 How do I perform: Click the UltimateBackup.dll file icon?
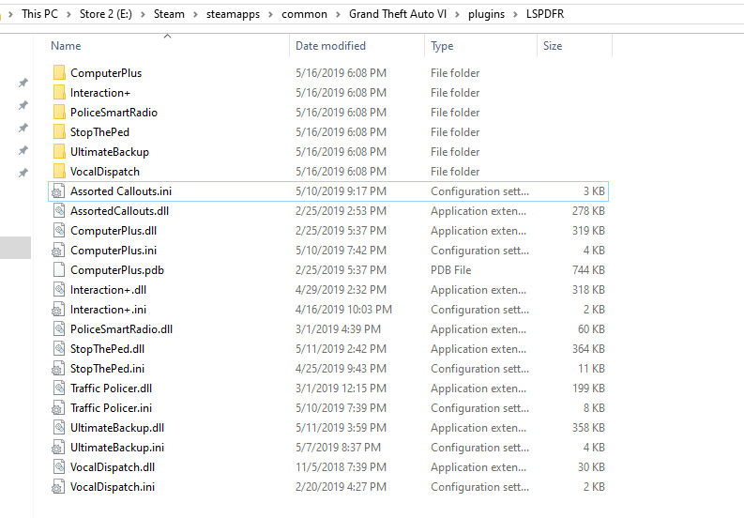(59, 427)
